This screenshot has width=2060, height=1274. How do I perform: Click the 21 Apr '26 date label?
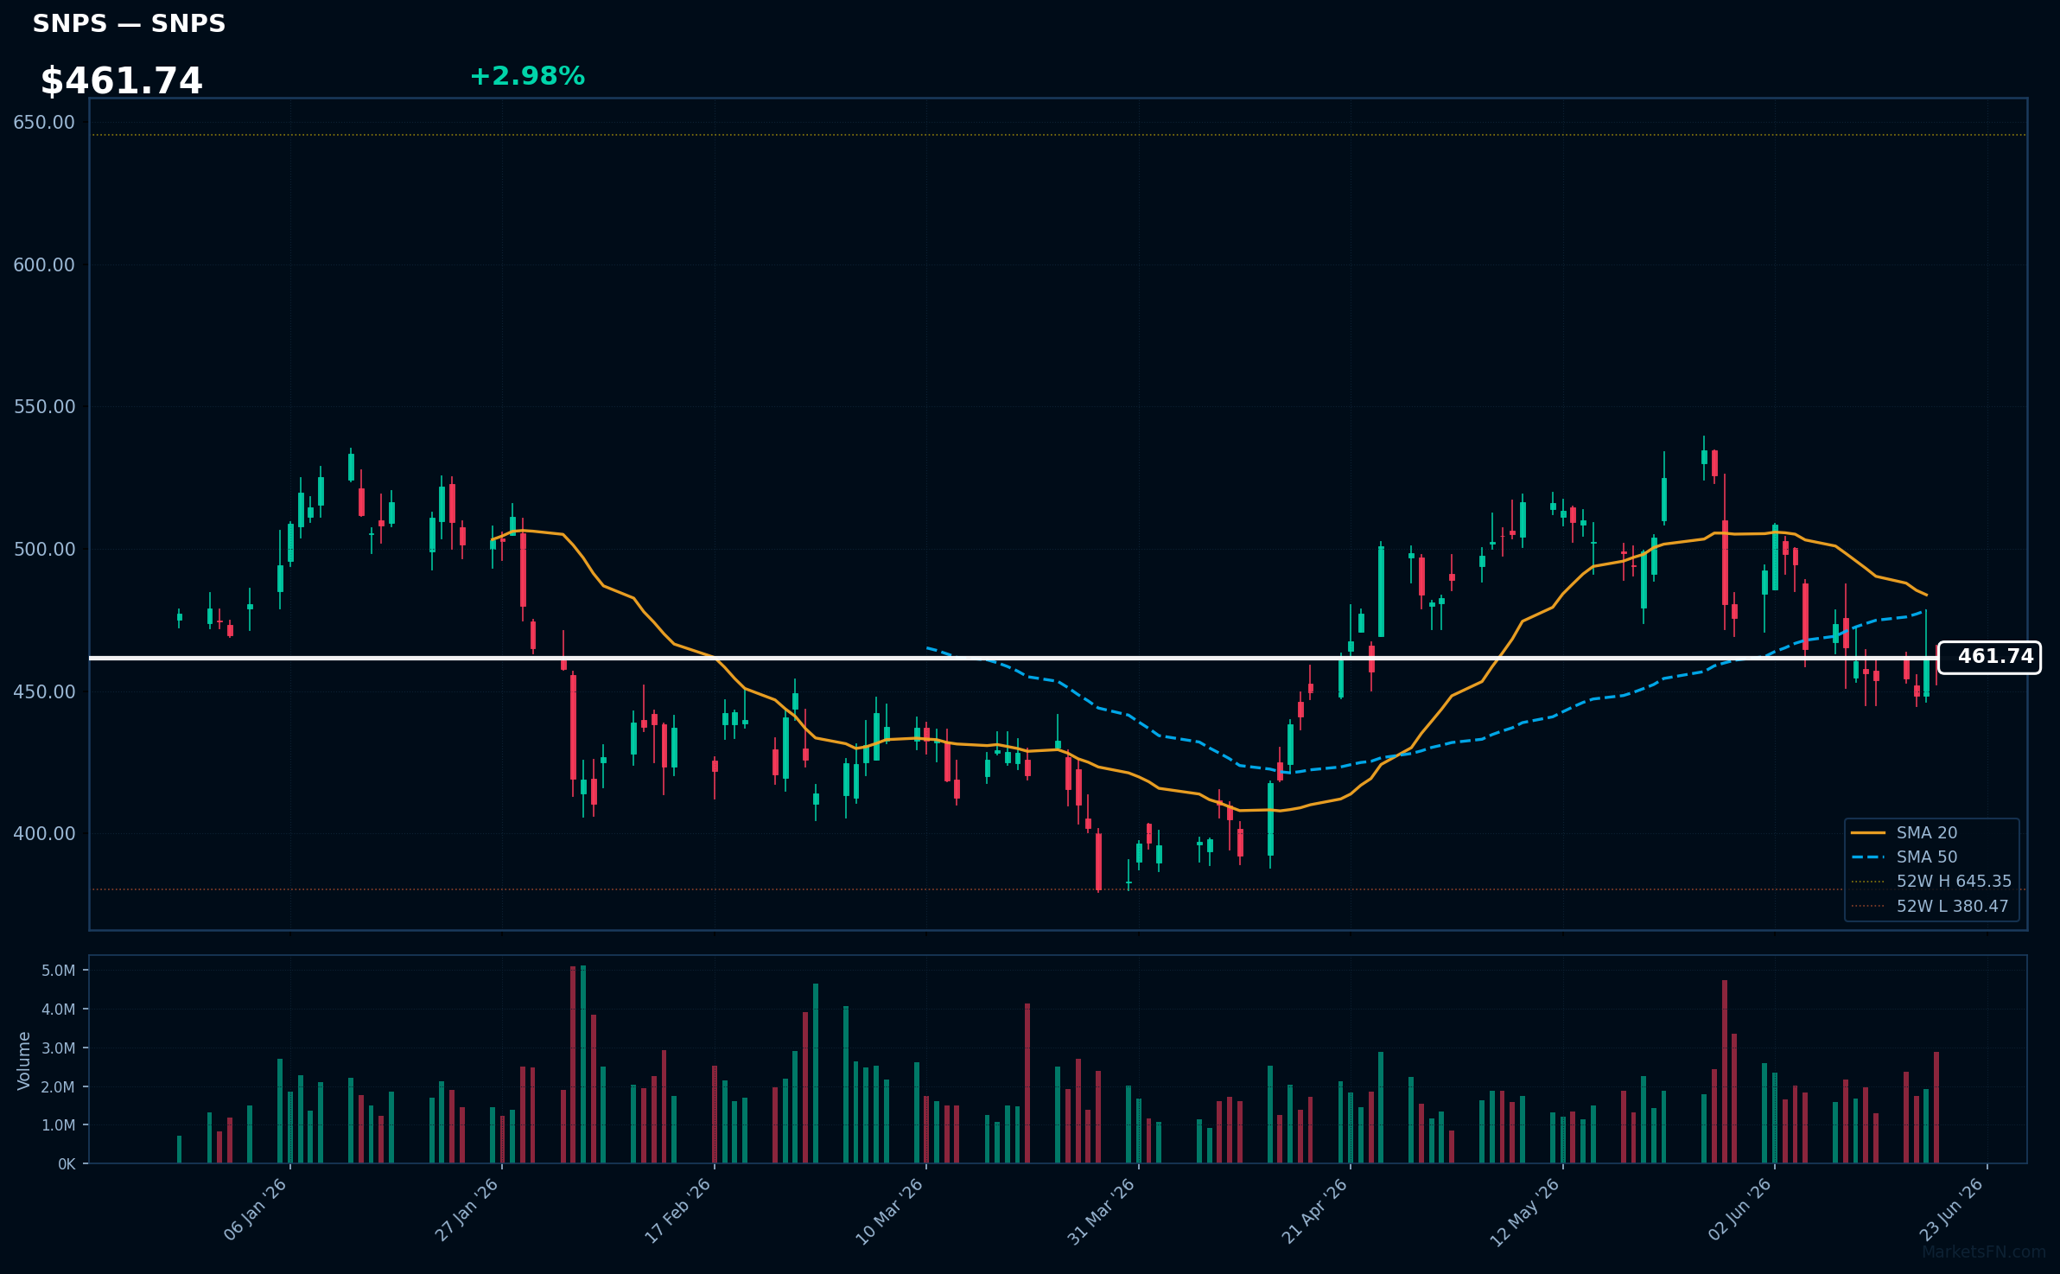tap(1315, 1210)
